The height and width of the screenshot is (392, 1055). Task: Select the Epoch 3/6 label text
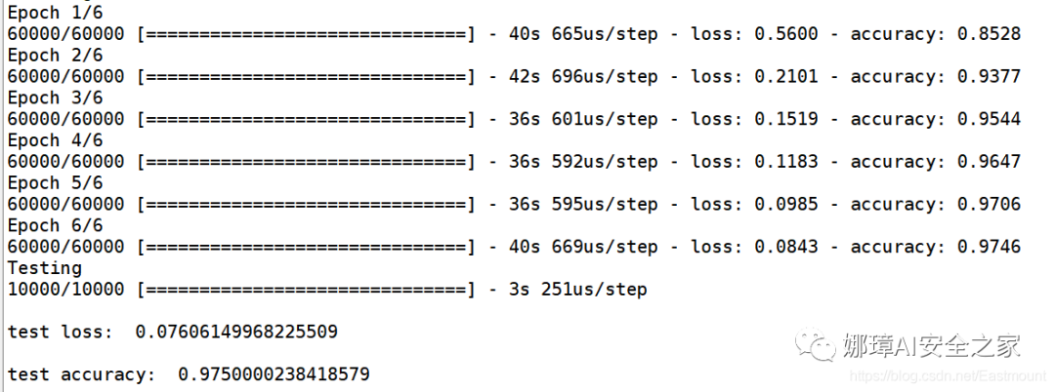click(55, 98)
